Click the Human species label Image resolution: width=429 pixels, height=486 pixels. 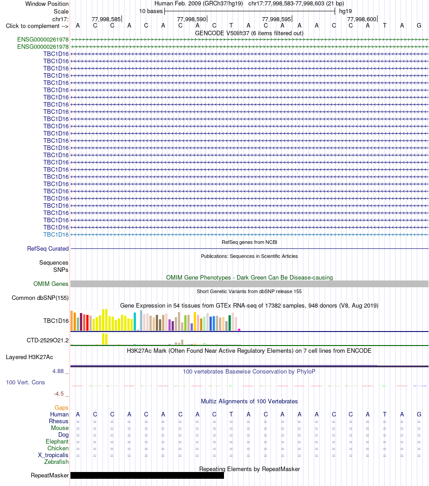click(60, 414)
